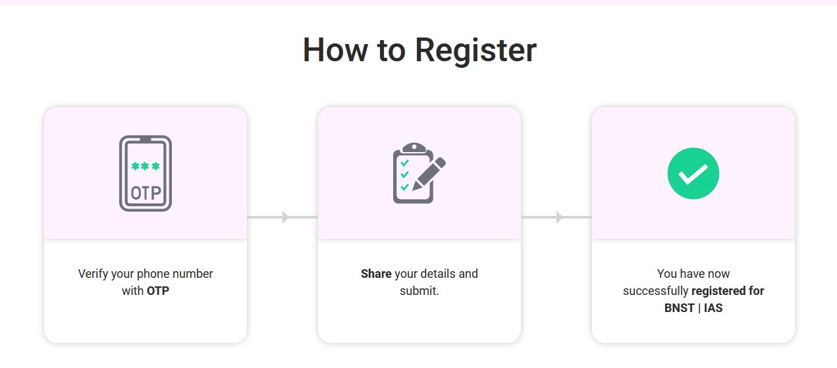Screen dimensions: 837x368
Task: Open the third step card for registration success
Action: click(x=693, y=225)
